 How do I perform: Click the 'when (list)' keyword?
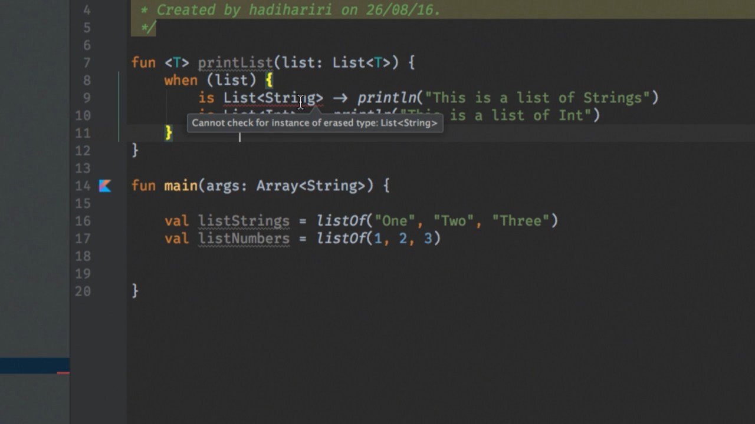210,80
